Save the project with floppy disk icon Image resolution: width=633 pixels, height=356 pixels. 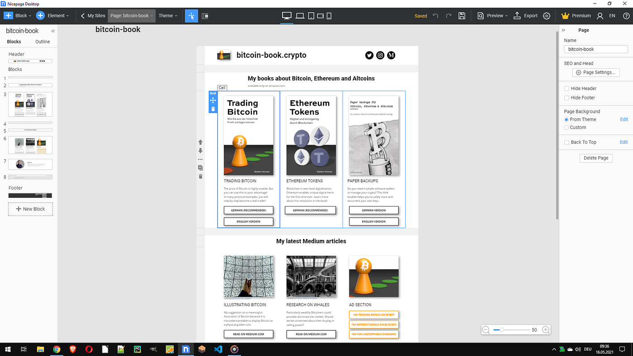click(x=462, y=16)
